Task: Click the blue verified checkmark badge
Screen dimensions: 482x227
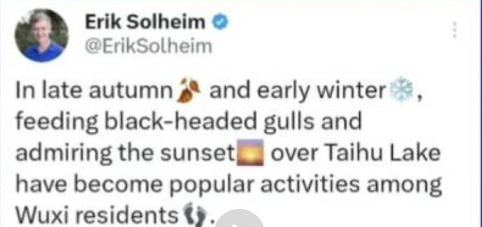Action: point(221,23)
